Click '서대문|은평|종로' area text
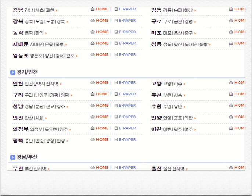This screenshot has height=196, width=252. (x=47, y=44)
